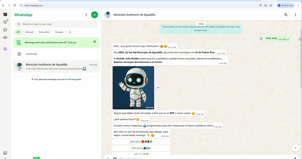Open the conversation three-dot menu
302x159 pixels.
coord(295,15)
